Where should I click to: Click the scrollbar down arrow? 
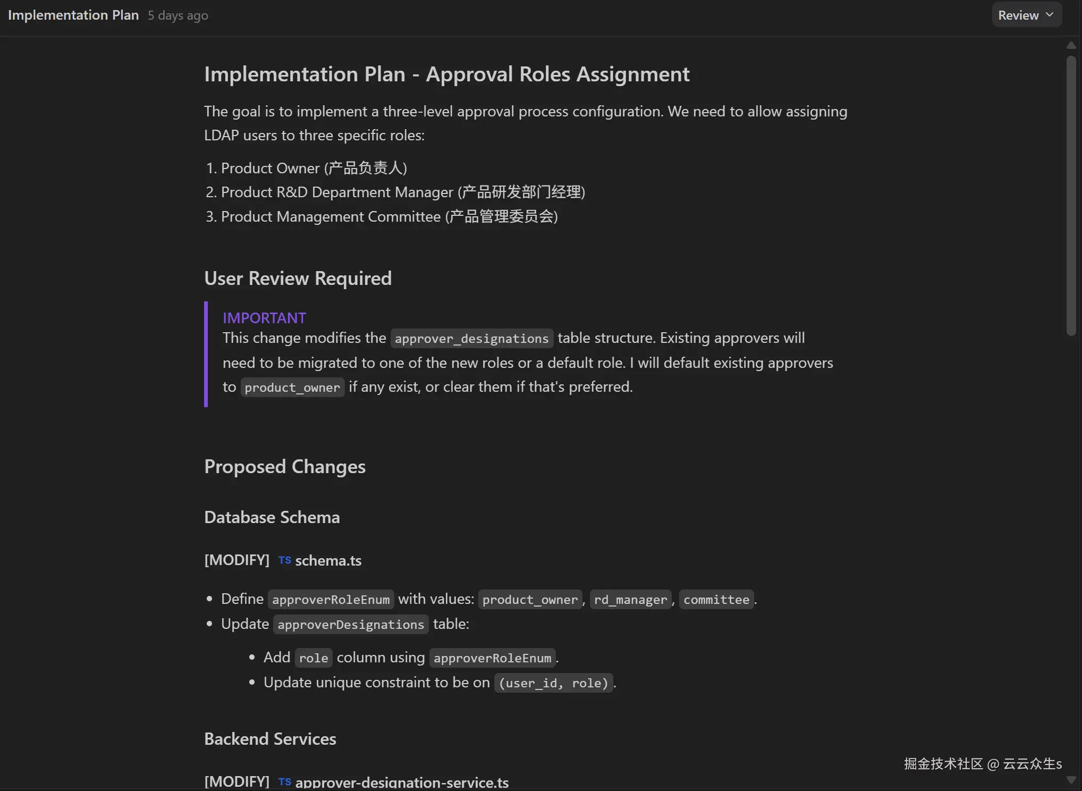(1071, 780)
